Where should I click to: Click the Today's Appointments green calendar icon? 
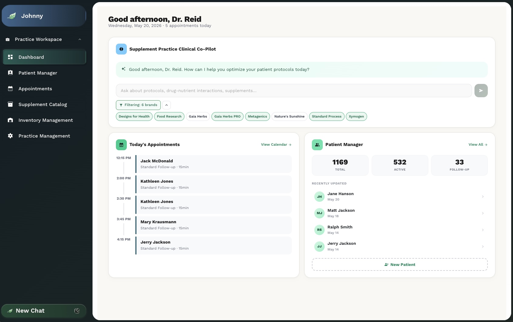121,145
